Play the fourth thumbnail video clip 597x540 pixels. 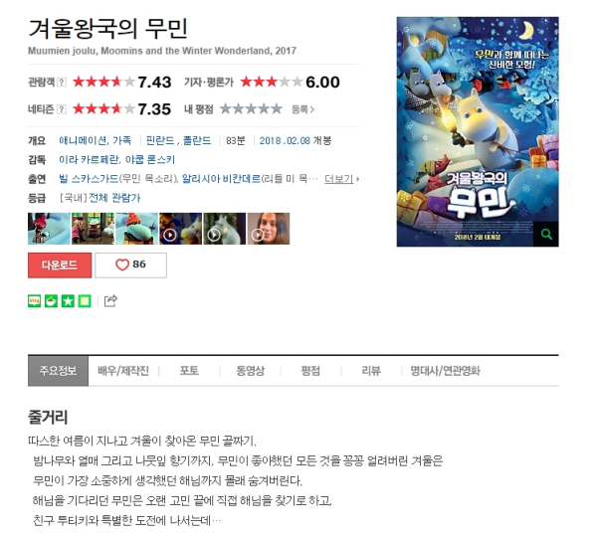(180, 229)
